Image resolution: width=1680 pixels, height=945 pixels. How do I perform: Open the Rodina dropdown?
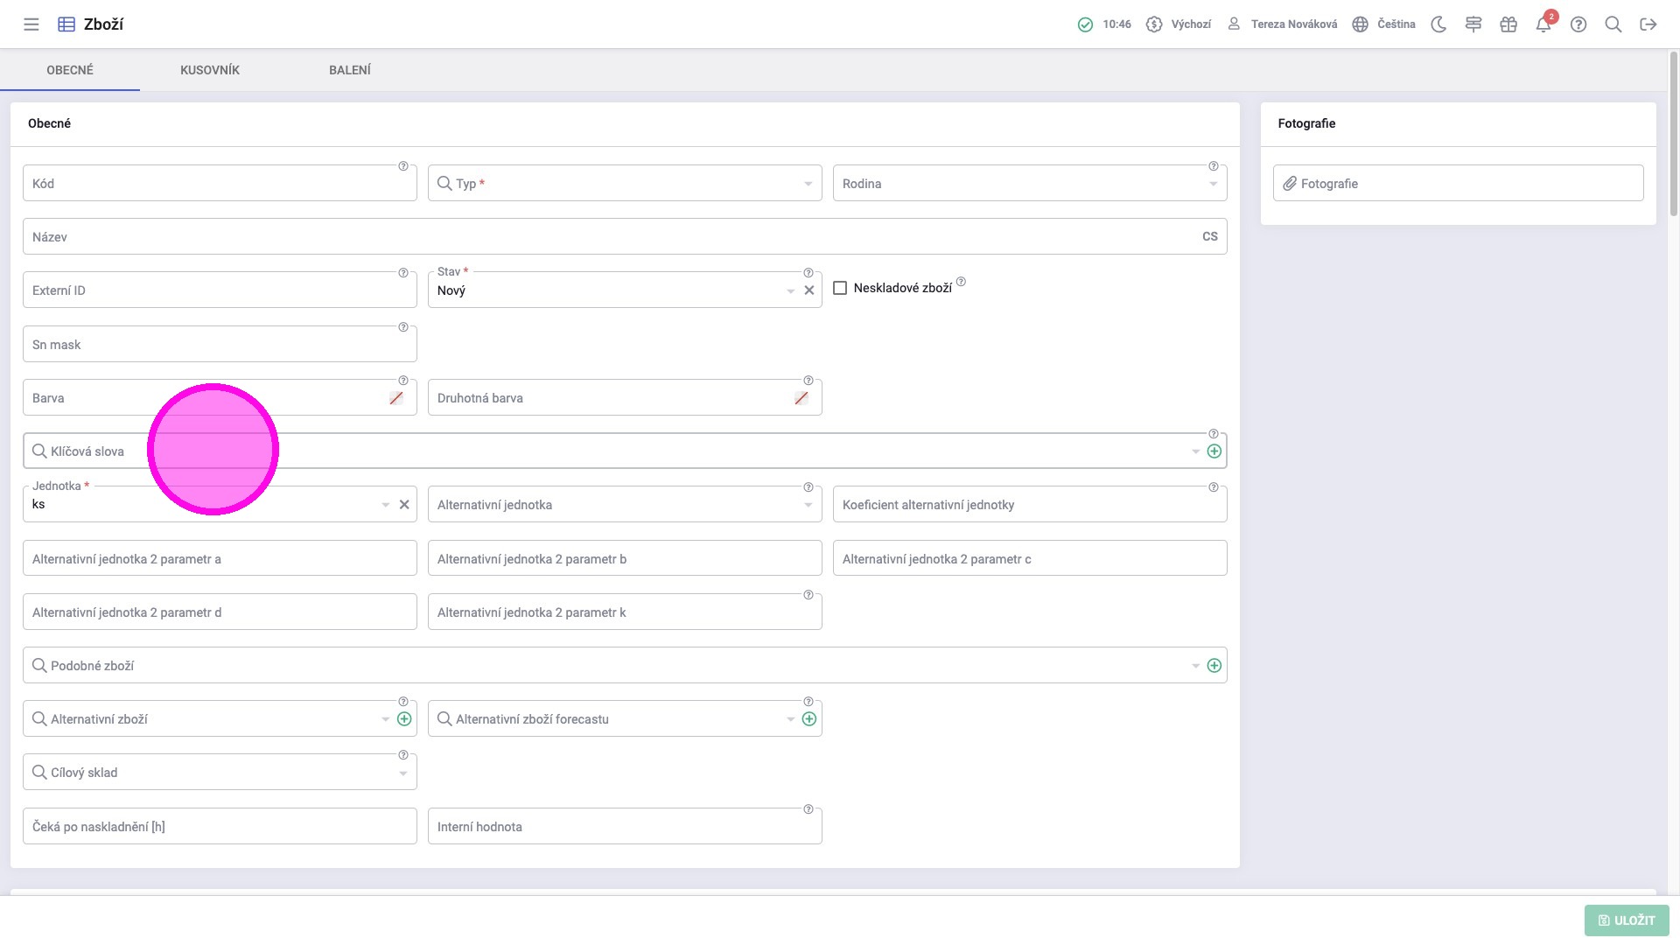(1213, 184)
